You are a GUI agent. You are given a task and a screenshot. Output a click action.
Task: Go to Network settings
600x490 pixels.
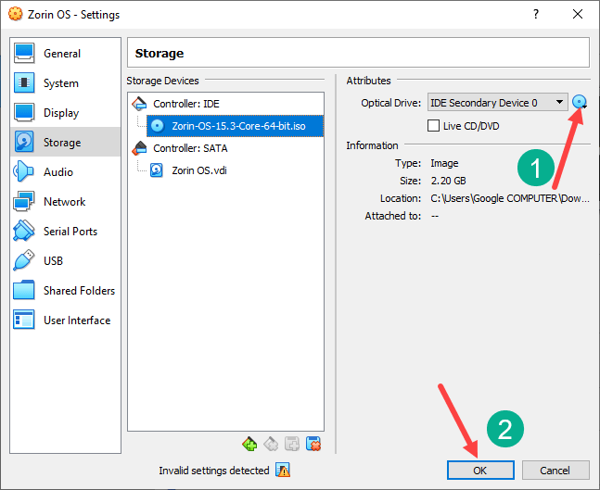pos(66,201)
